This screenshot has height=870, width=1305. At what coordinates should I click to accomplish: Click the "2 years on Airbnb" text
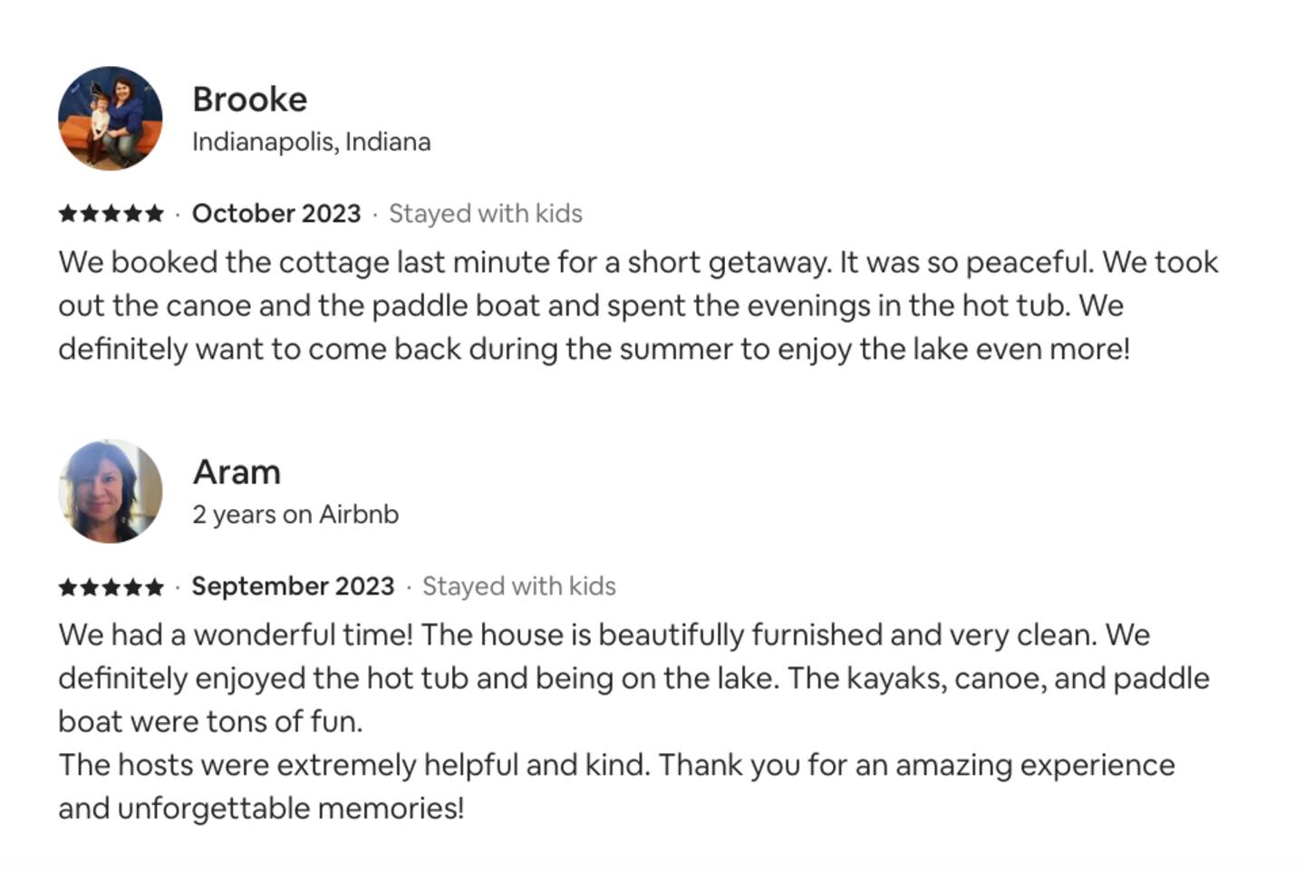pyautogui.click(x=295, y=515)
